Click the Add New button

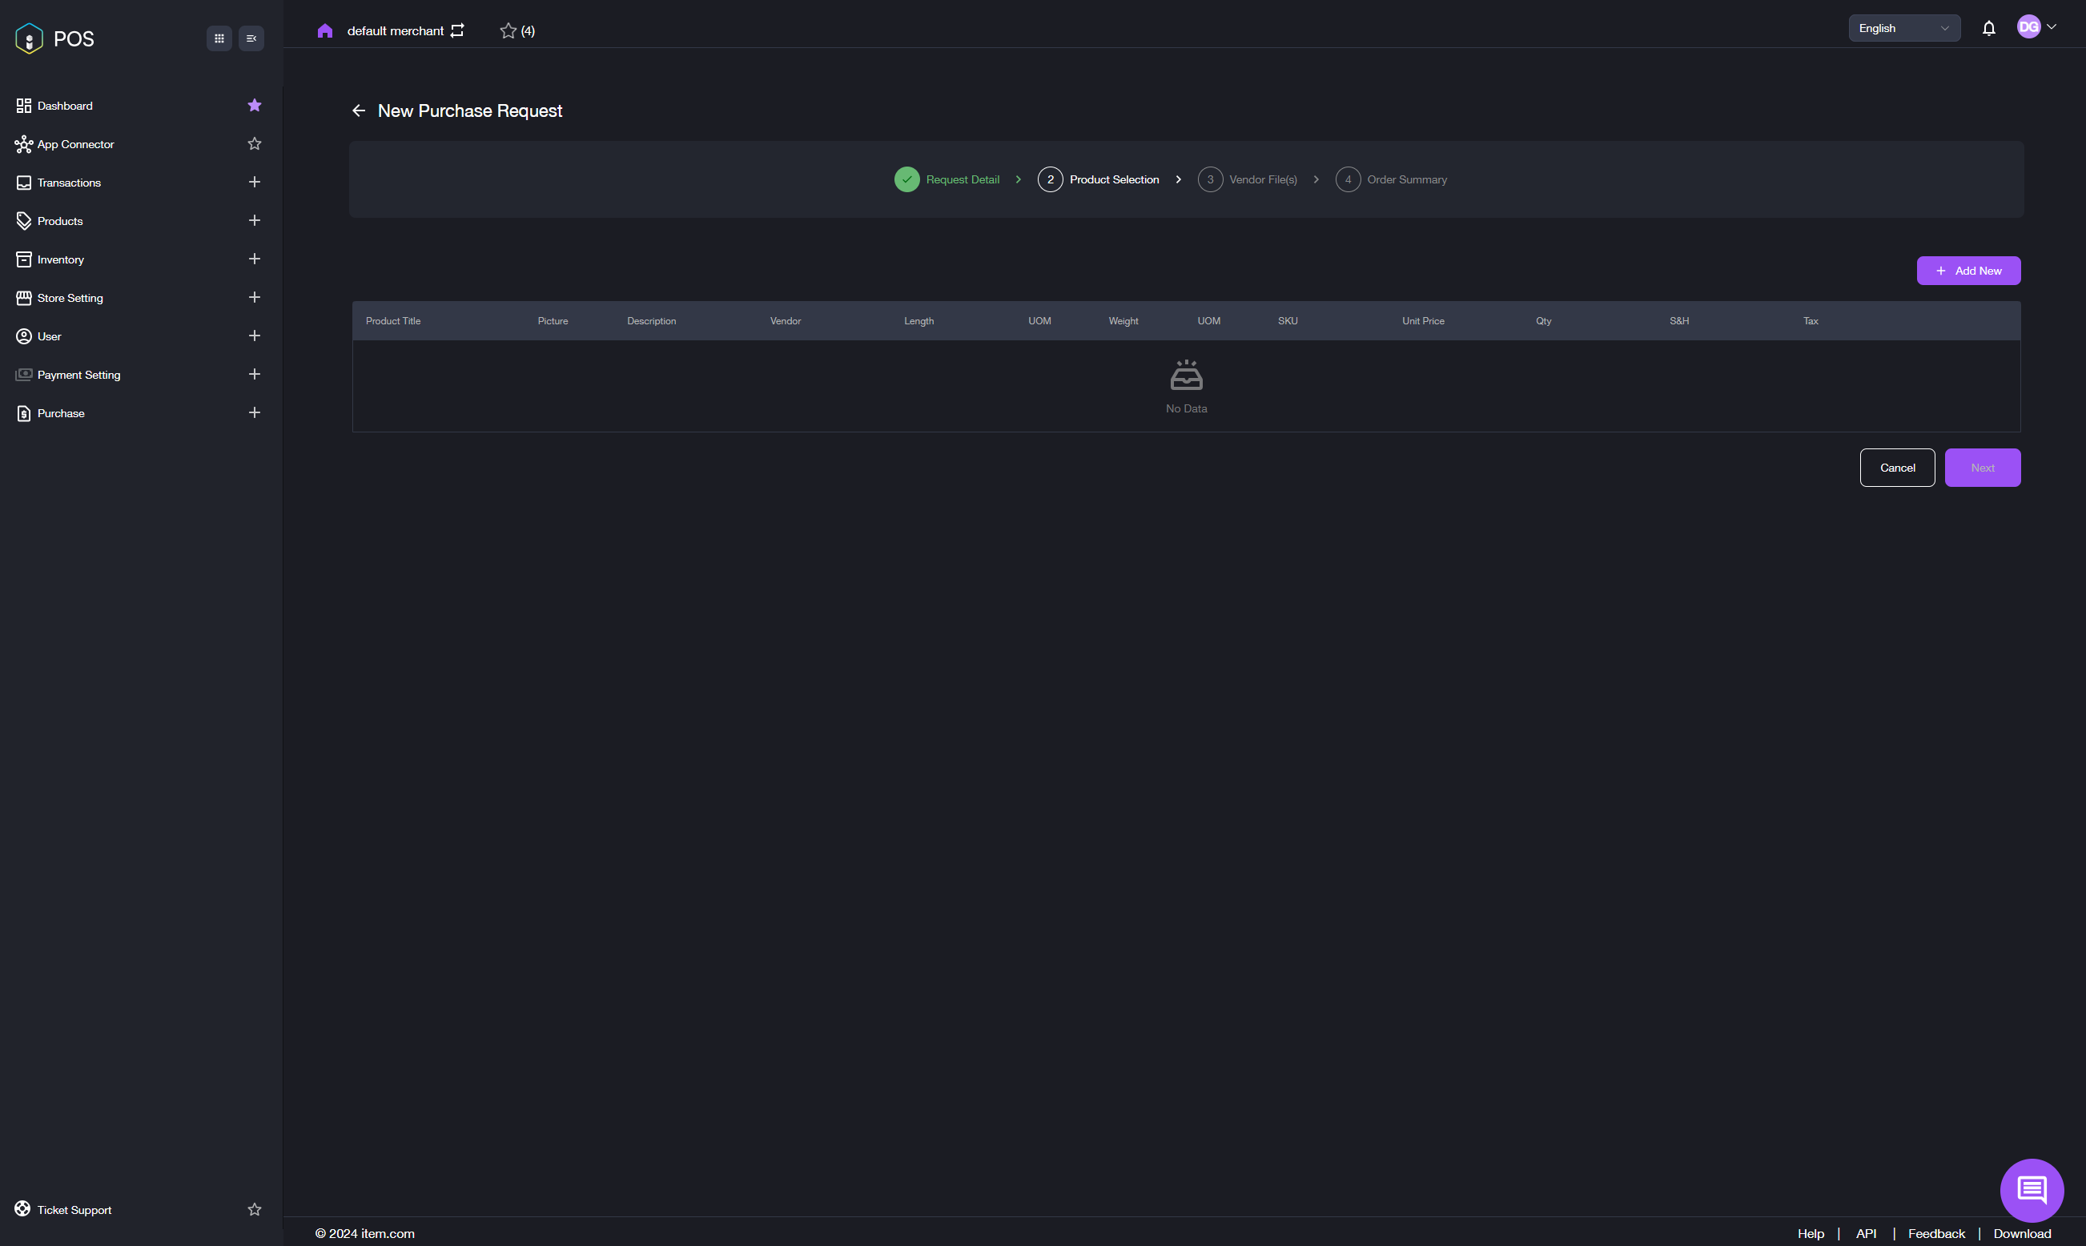pos(1967,271)
